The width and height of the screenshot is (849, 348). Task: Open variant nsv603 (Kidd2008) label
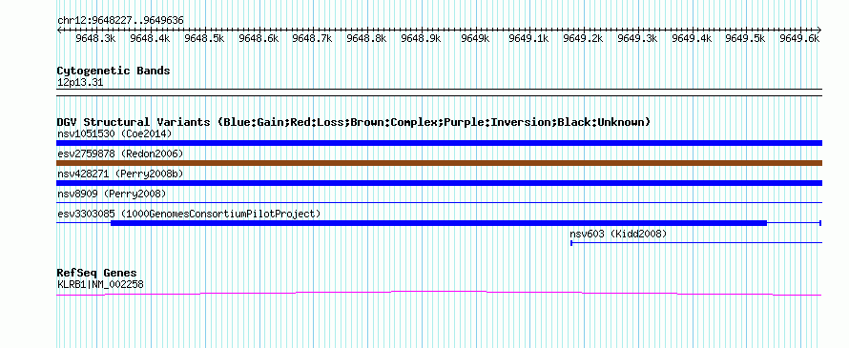click(x=618, y=234)
